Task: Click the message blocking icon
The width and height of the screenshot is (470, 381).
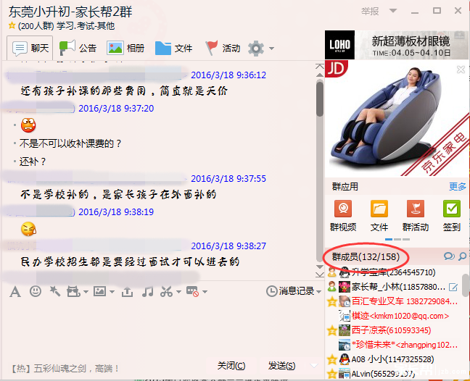Action: click(x=192, y=291)
